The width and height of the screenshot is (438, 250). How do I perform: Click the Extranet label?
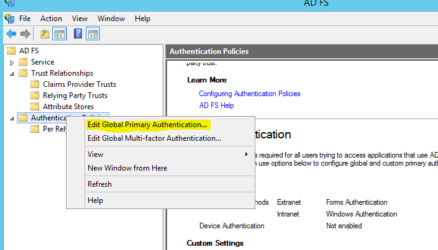pos(289,202)
